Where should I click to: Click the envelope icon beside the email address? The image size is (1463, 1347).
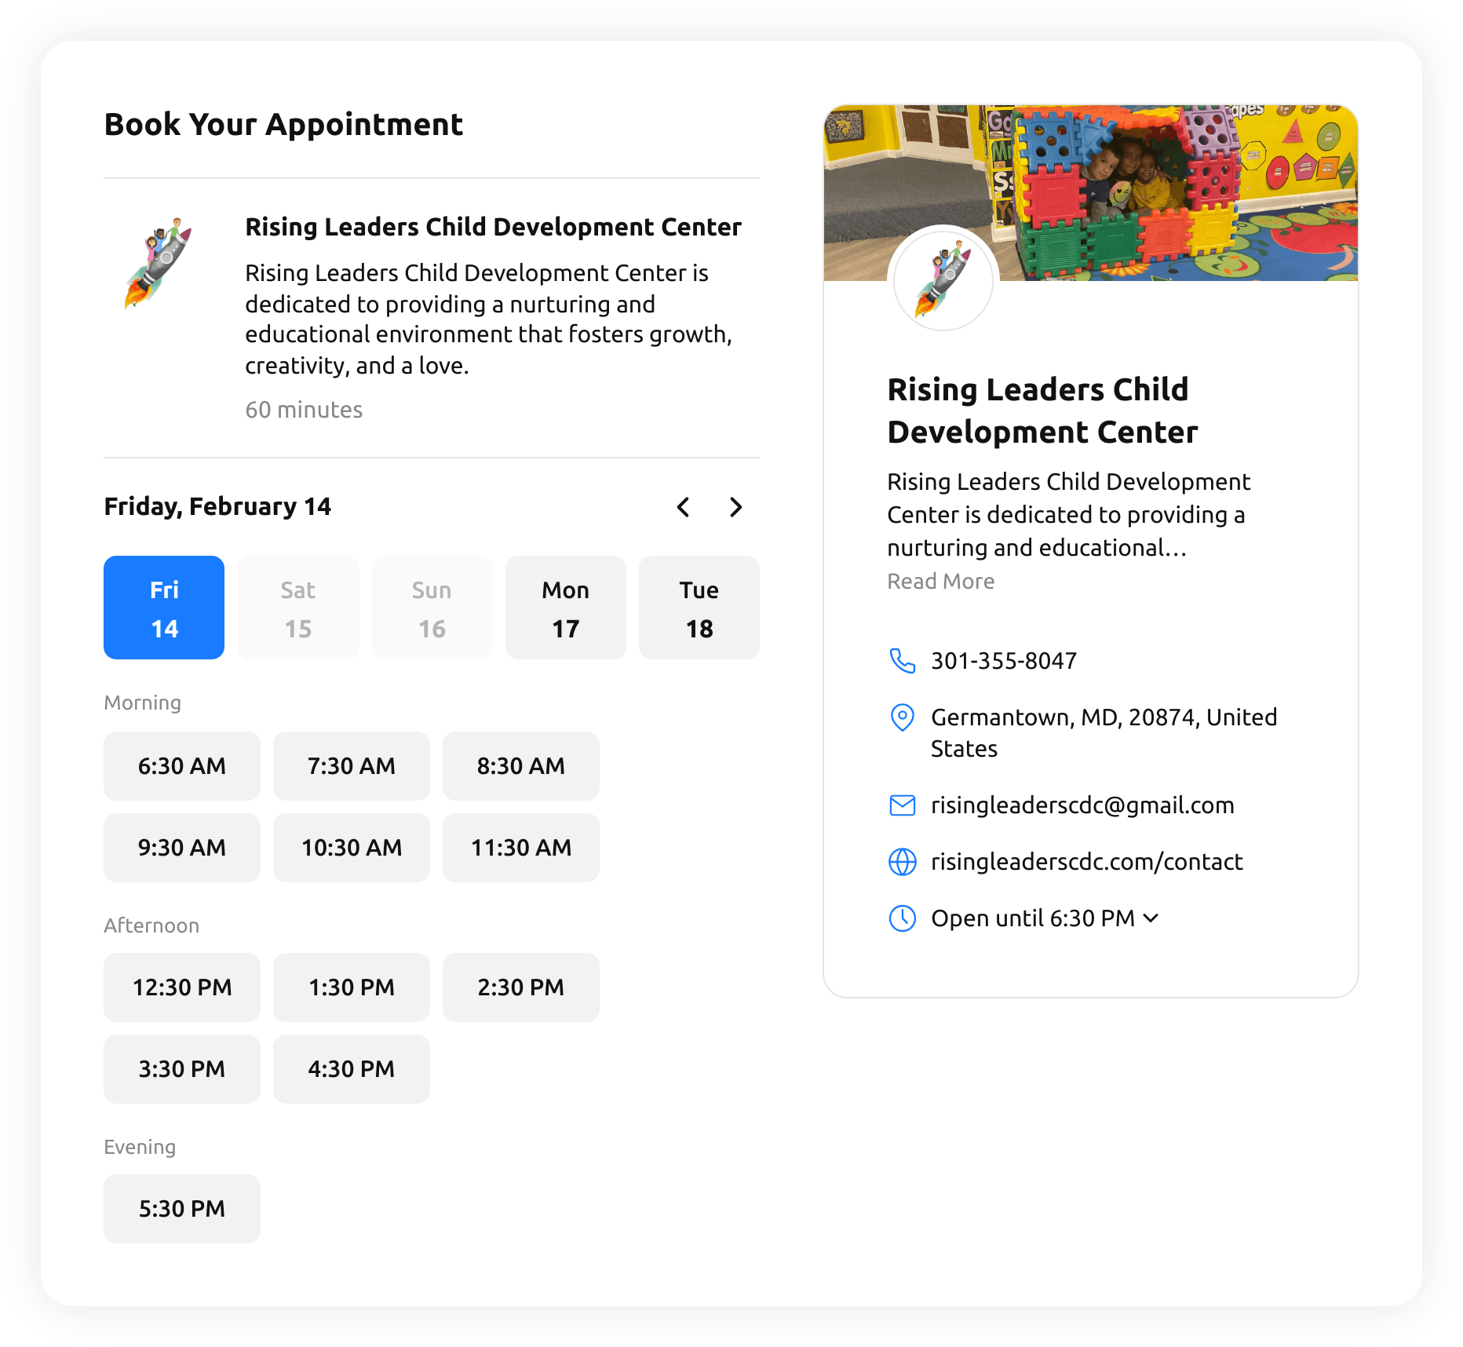point(902,805)
